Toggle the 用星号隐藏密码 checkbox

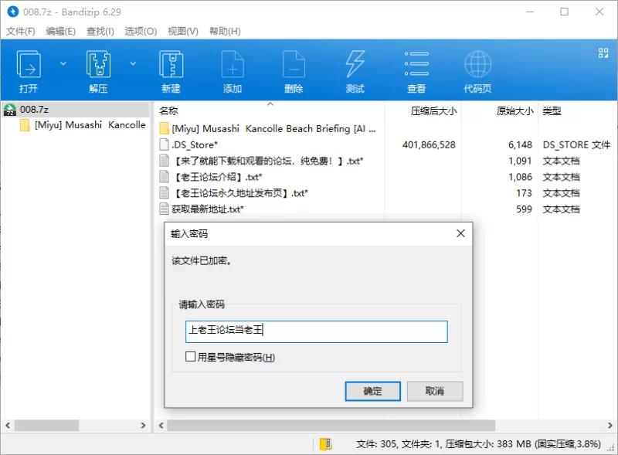pyautogui.click(x=190, y=357)
